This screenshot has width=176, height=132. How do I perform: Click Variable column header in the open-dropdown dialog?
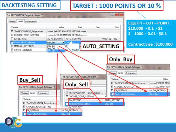(x=15, y=28)
